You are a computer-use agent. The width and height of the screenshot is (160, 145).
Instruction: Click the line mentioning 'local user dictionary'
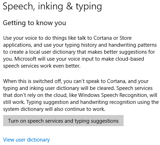79,52
